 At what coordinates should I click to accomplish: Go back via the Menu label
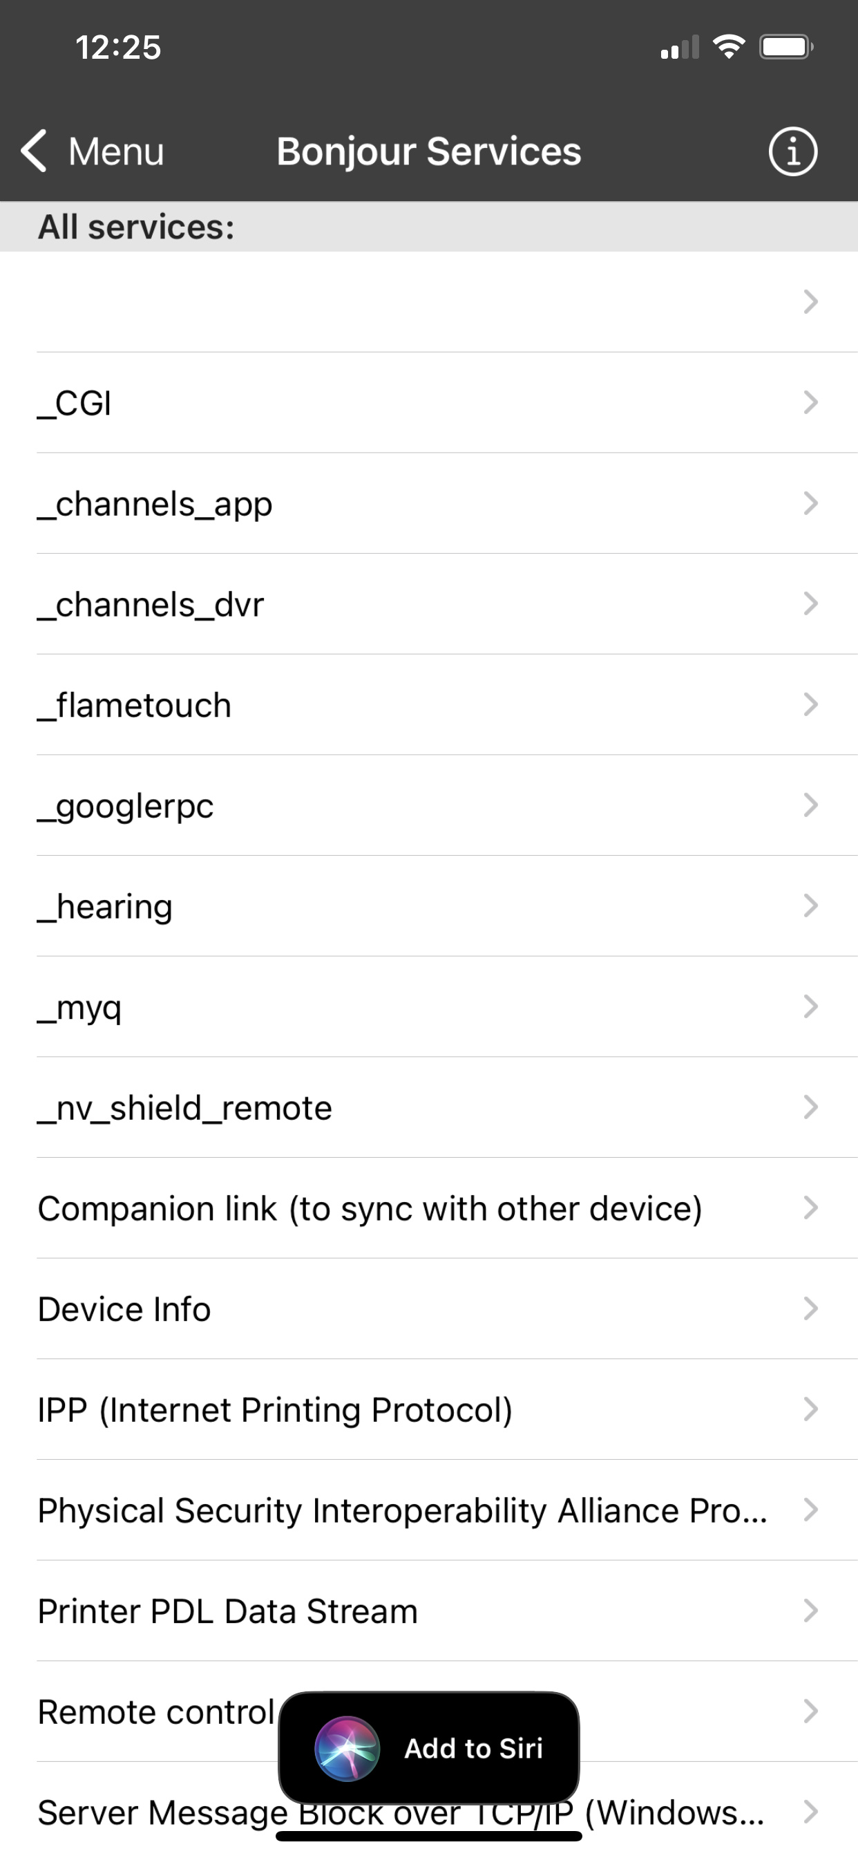pyautogui.click(x=116, y=151)
